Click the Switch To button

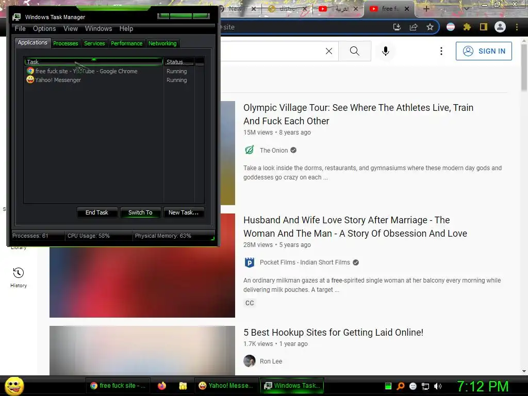coord(140,212)
